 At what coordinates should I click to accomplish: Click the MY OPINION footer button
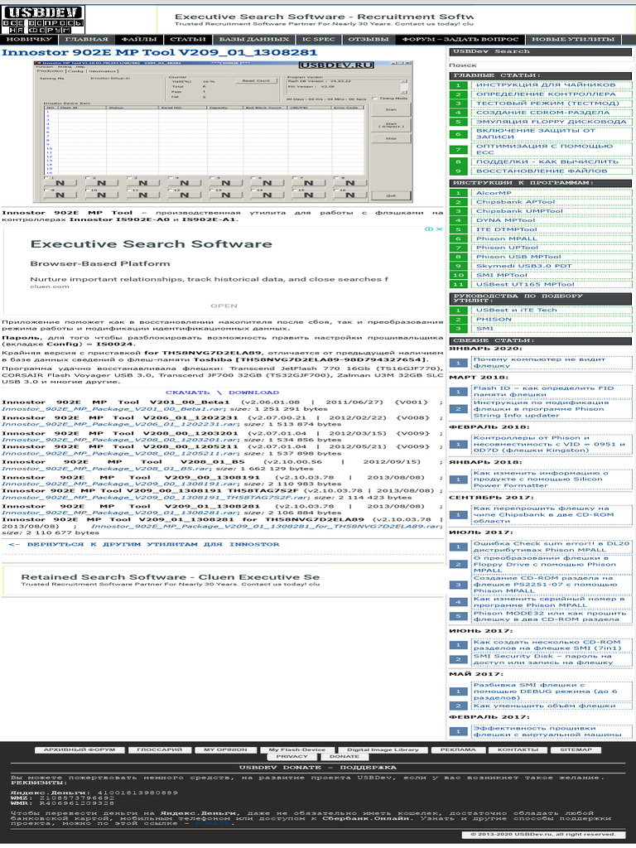(225, 750)
